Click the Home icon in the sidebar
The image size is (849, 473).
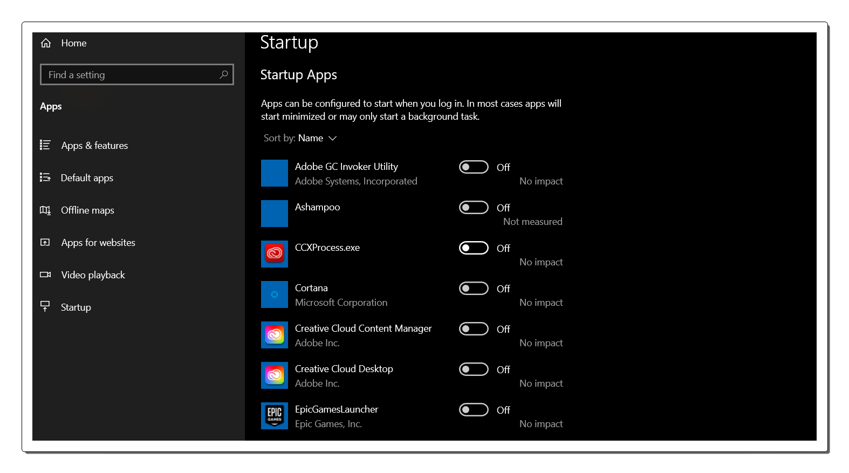[x=46, y=43]
